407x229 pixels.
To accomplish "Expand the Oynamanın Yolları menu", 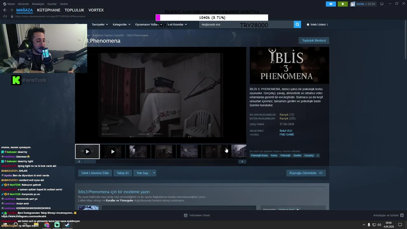I will coord(148,24).
